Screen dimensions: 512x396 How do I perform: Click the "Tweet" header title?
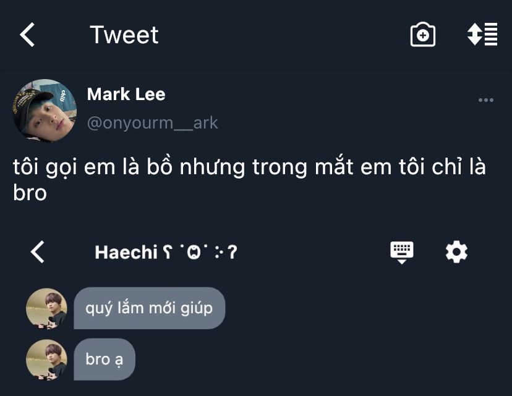[x=124, y=35]
